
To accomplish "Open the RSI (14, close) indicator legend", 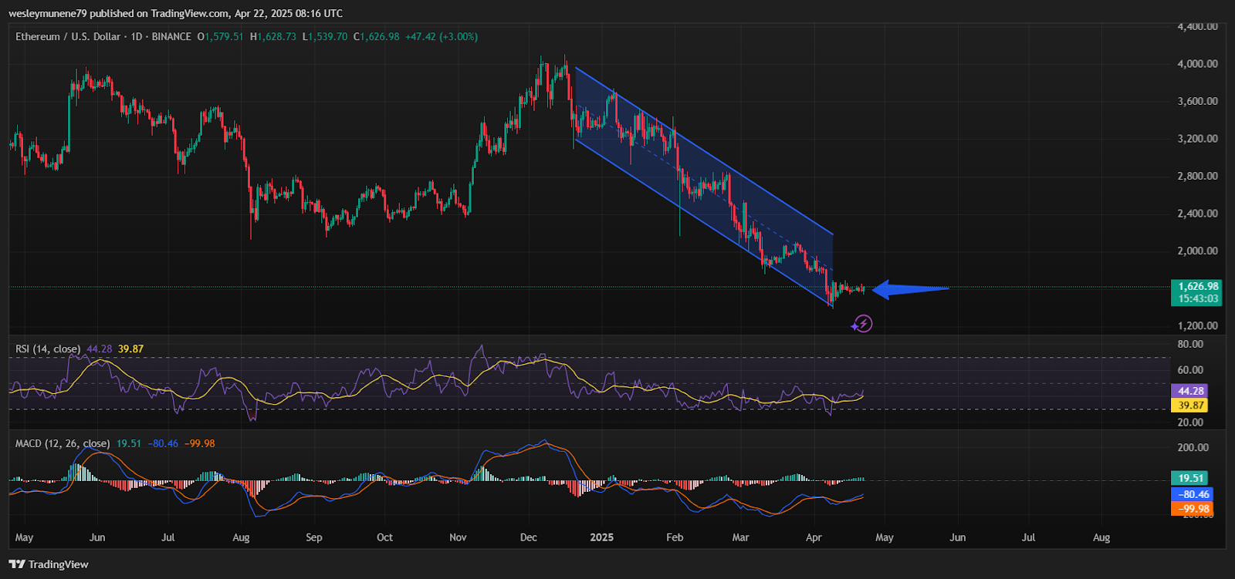I will pos(48,349).
